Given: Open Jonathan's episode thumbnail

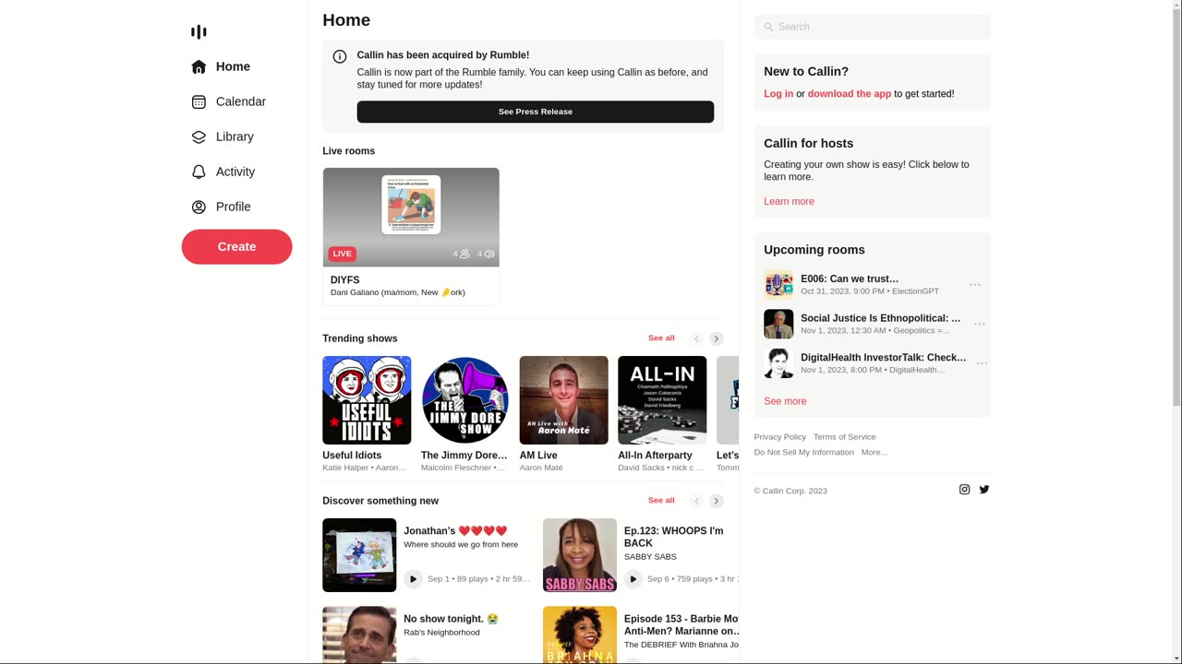Looking at the screenshot, I should (359, 555).
